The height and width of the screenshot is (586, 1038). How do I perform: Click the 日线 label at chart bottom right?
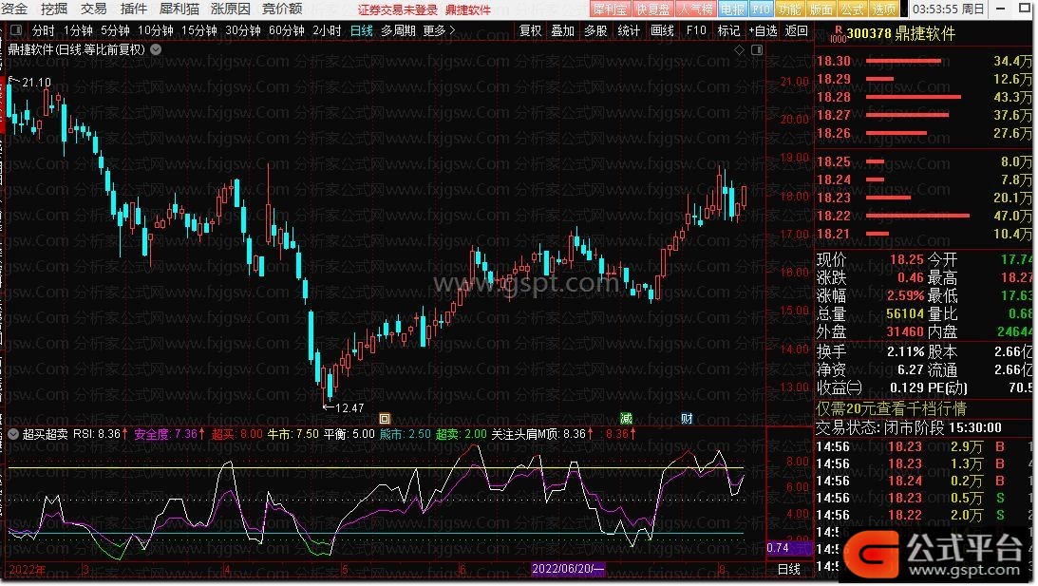pyautogui.click(x=788, y=570)
